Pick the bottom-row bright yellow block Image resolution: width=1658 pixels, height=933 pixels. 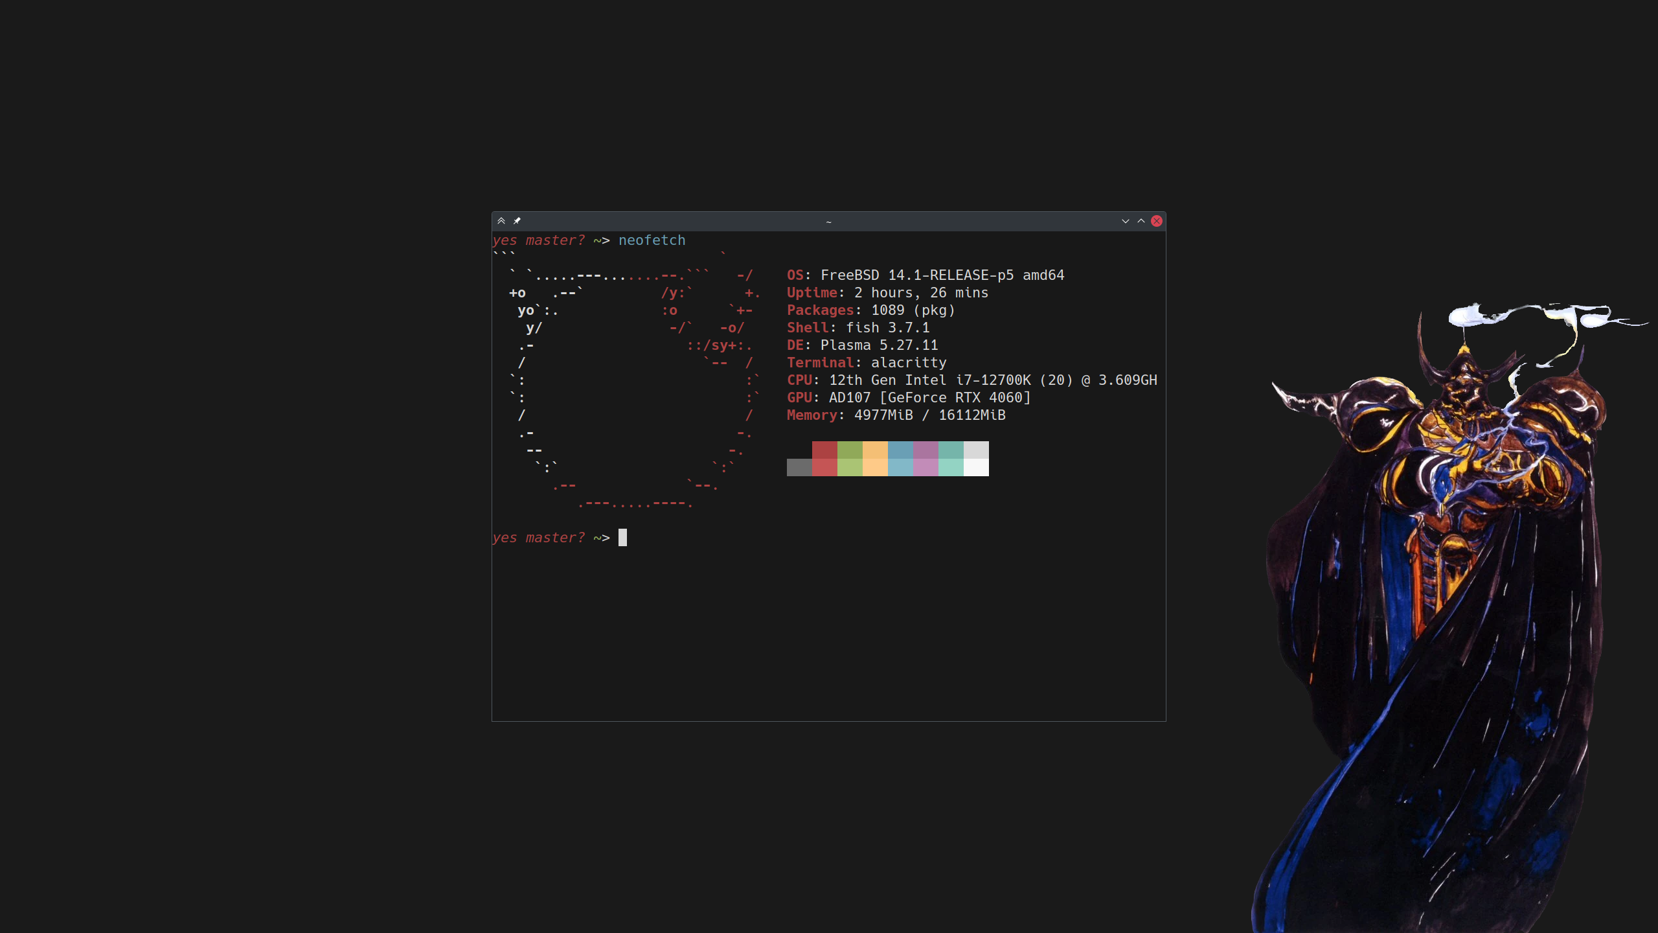[x=875, y=467]
